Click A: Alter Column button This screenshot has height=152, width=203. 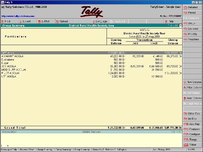[192, 88]
